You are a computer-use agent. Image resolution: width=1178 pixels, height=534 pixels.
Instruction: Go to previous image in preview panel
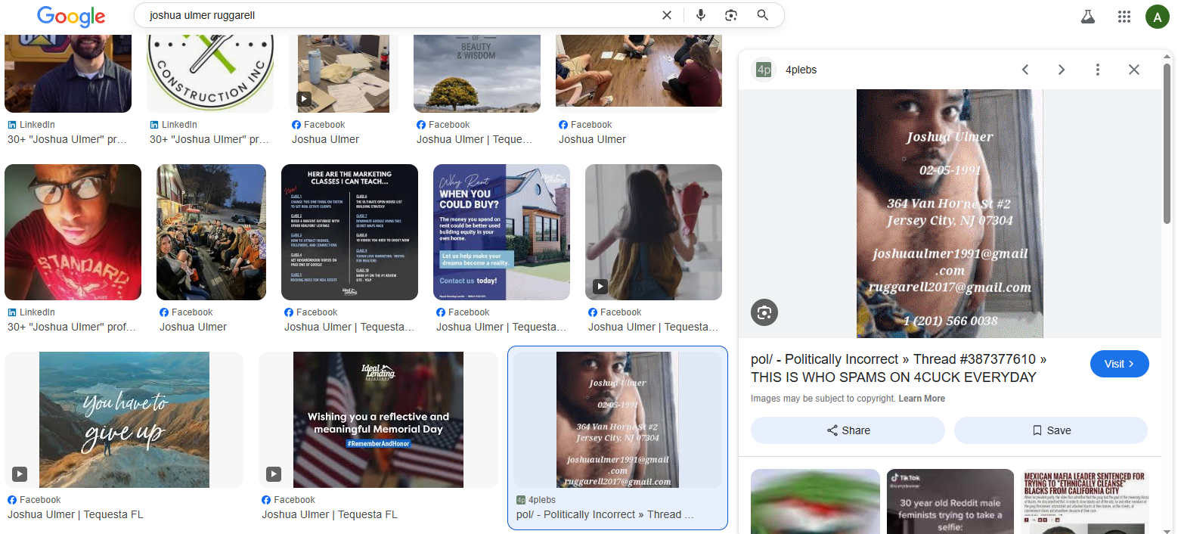[x=1025, y=70]
